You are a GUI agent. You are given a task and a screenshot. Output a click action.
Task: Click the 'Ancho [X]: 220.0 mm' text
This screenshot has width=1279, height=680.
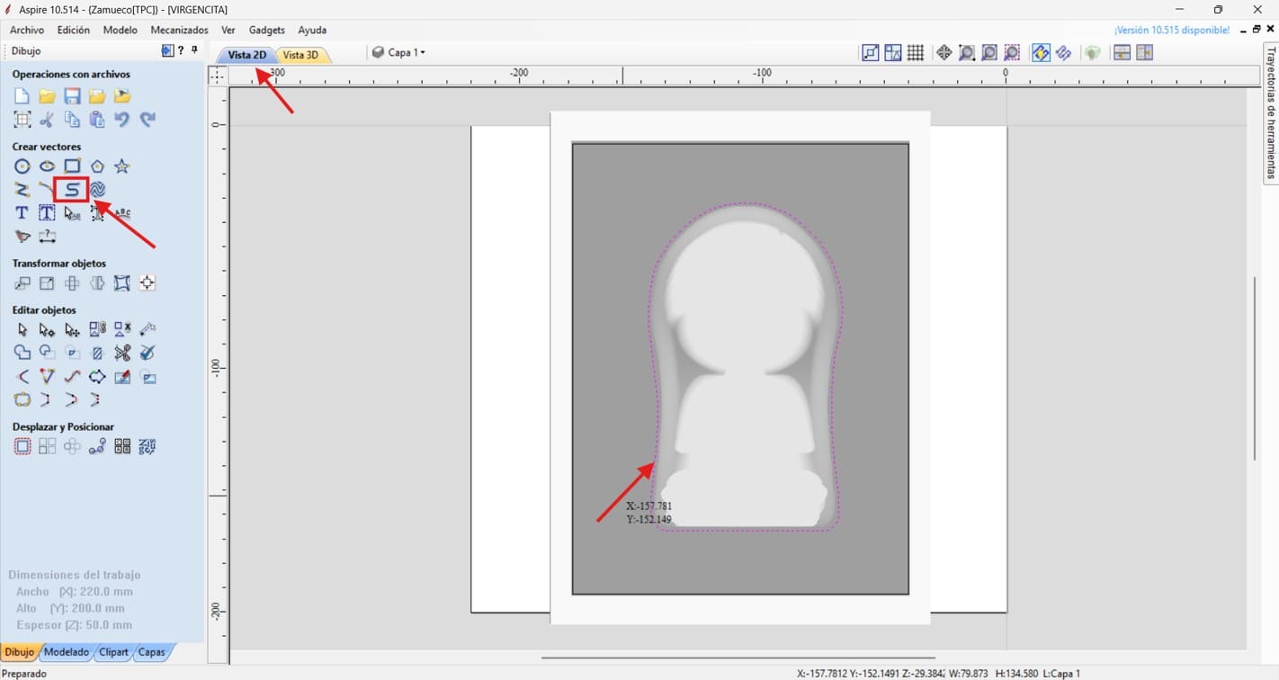(x=75, y=592)
